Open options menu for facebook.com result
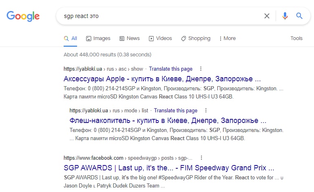This screenshot has height=192, width=314. [x=201, y=158]
